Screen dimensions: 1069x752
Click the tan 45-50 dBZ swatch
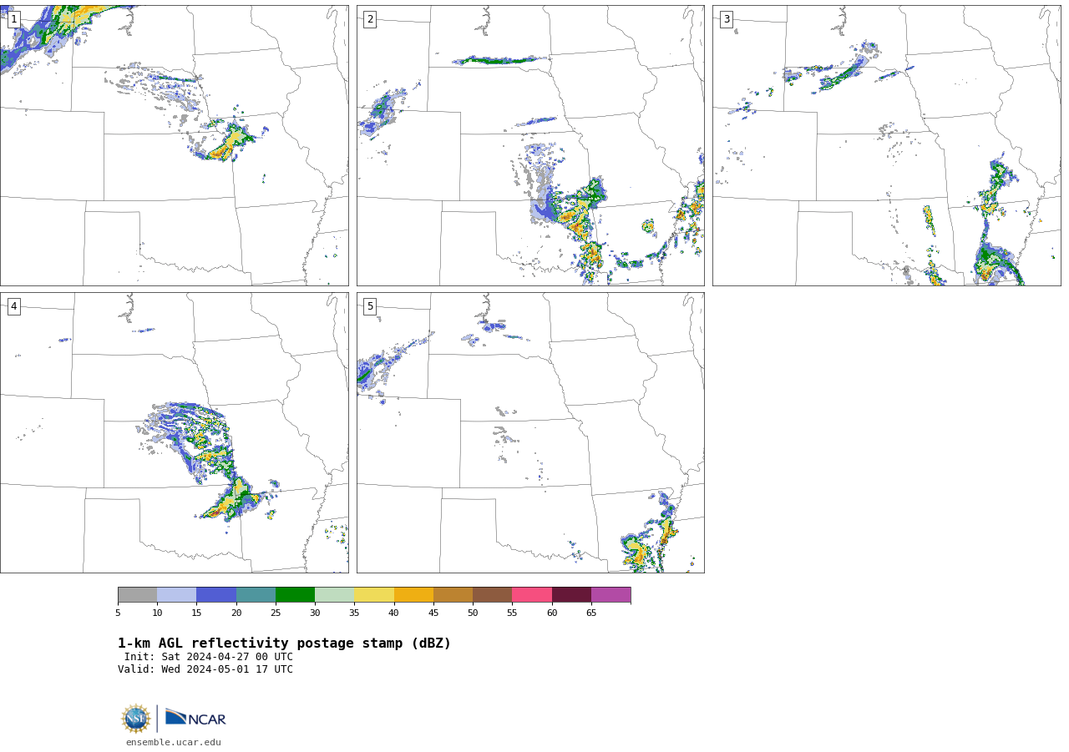pos(453,595)
